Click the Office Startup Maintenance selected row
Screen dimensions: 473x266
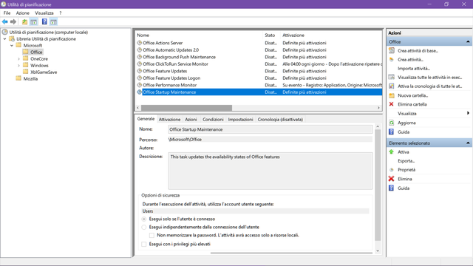point(259,92)
